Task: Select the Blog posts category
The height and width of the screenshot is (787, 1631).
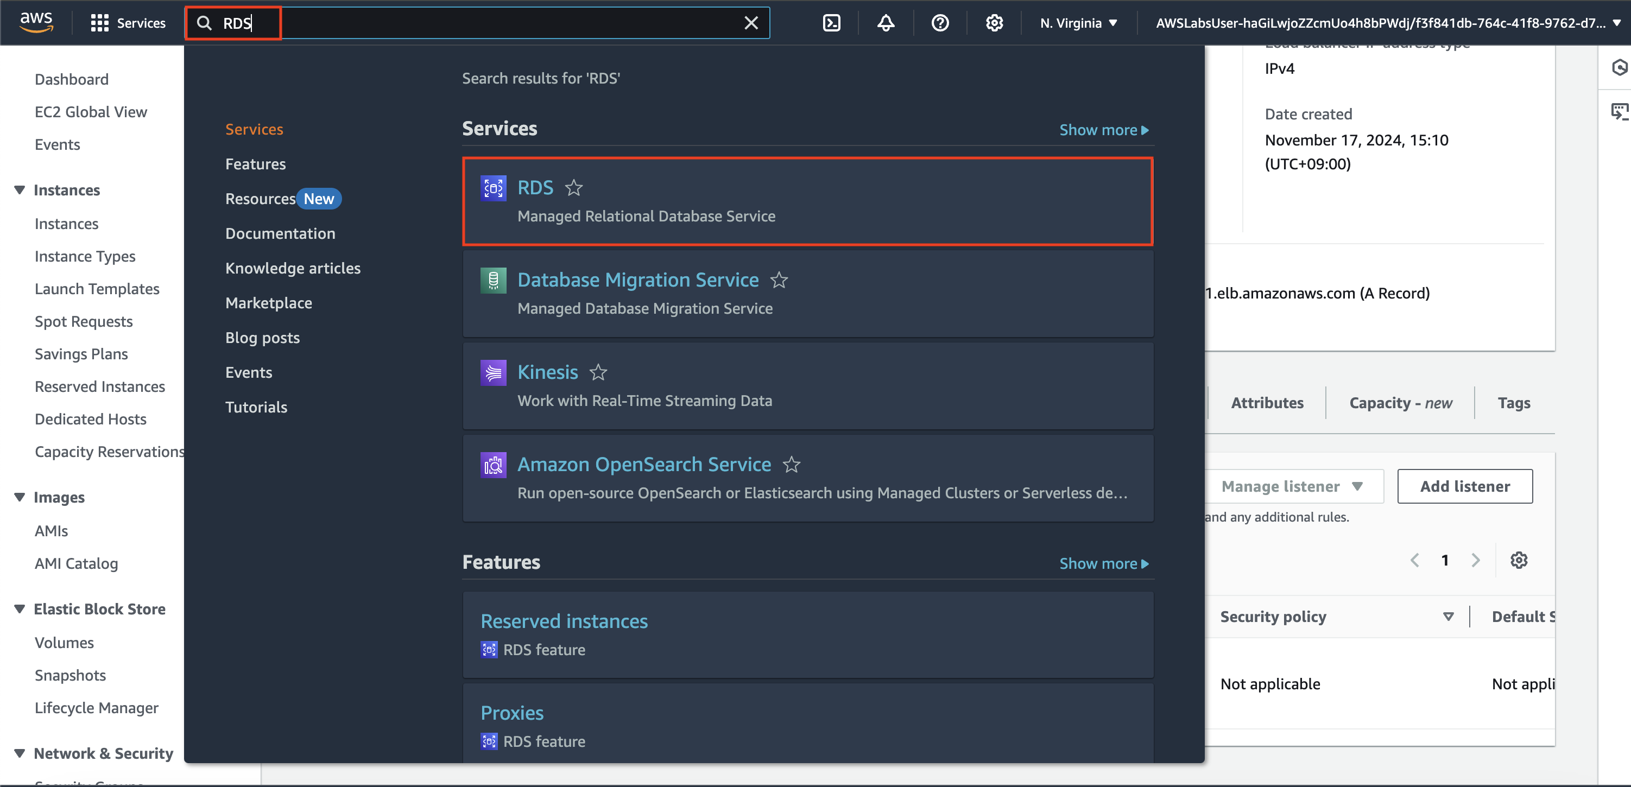Action: tap(262, 338)
